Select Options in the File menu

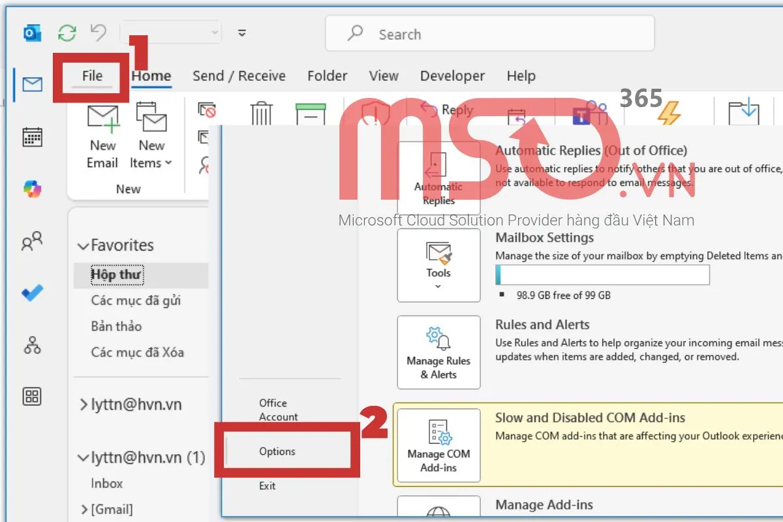pyautogui.click(x=277, y=451)
